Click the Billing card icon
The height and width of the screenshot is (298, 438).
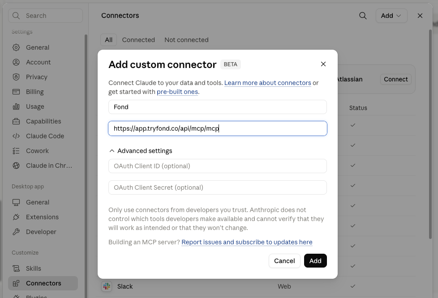click(16, 92)
